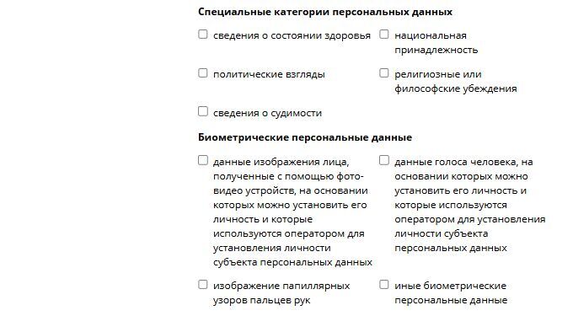
Task: Click the heading 'Специальные категории персональных данных'
Action: click(x=325, y=12)
